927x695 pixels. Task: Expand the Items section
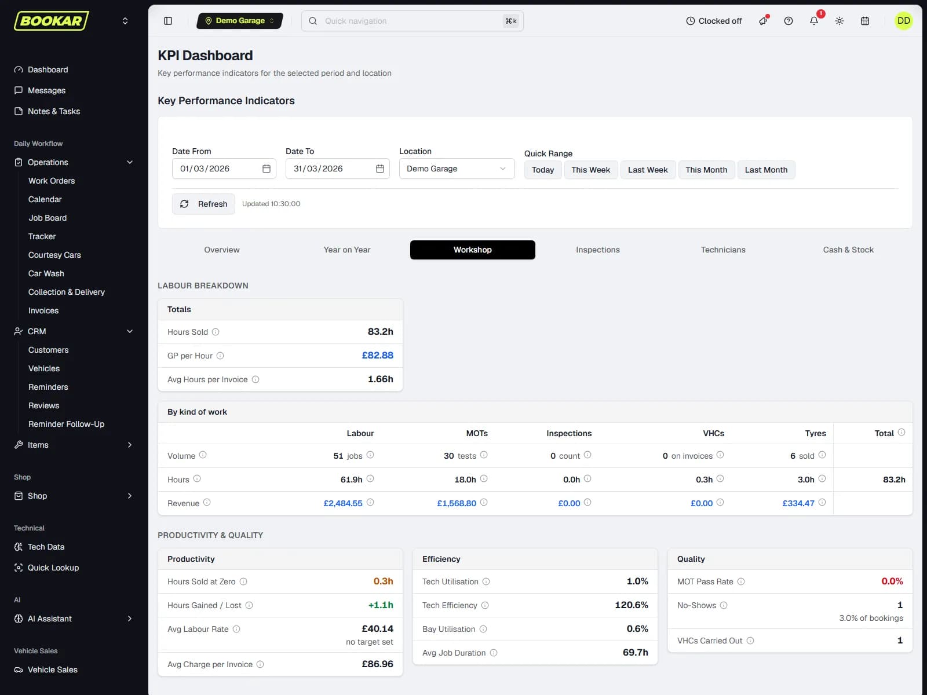coord(74,445)
